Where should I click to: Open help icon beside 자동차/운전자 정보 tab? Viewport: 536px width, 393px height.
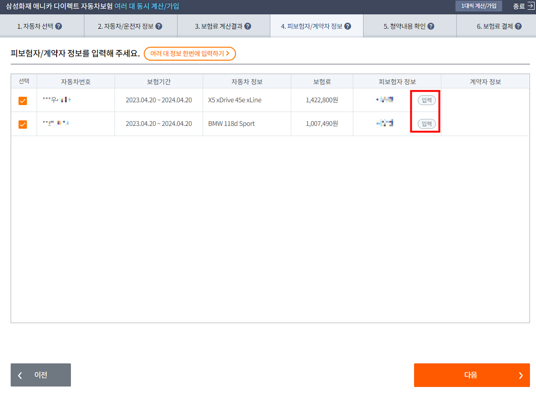coord(159,26)
